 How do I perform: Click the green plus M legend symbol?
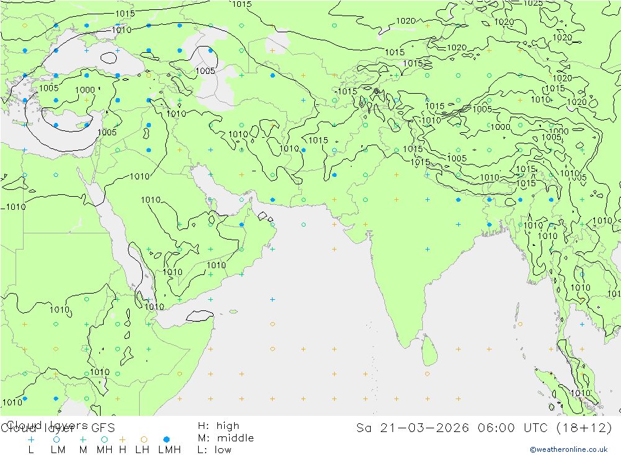pyautogui.click(x=83, y=439)
